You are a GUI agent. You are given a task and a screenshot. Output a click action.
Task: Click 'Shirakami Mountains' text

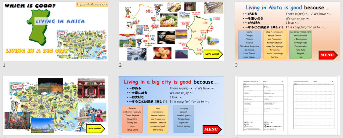tap(249, 46)
